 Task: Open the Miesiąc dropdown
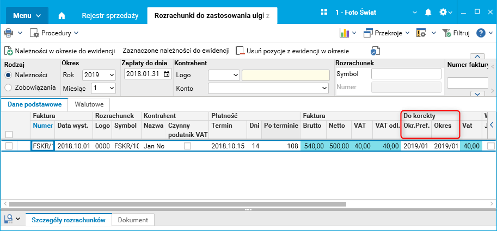(x=103, y=88)
